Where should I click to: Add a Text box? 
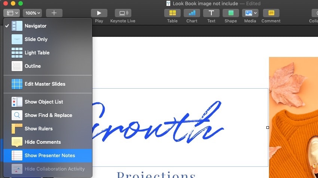tap(211, 13)
